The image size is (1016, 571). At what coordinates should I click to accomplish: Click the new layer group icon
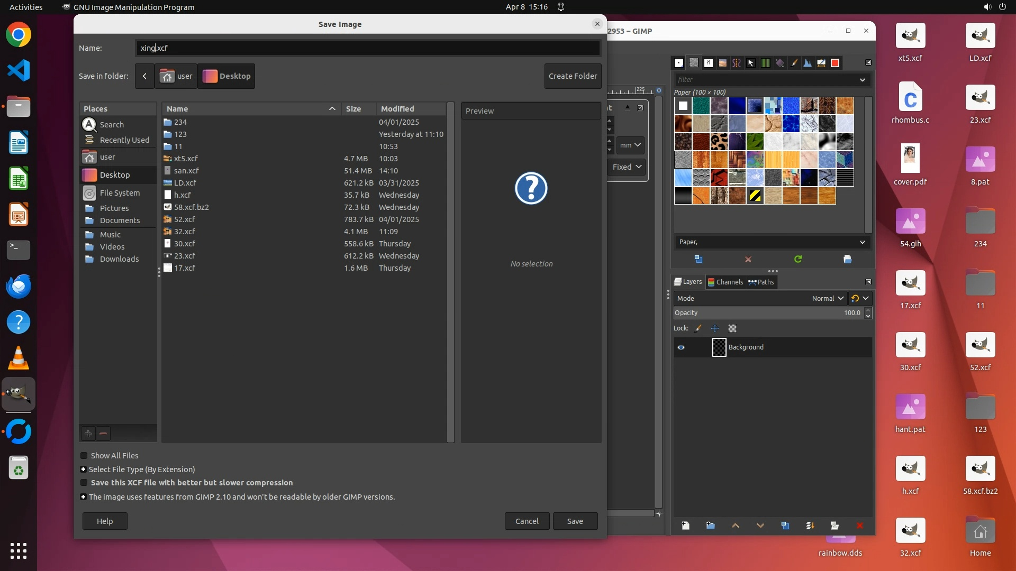pyautogui.click(x=710, y=526)
